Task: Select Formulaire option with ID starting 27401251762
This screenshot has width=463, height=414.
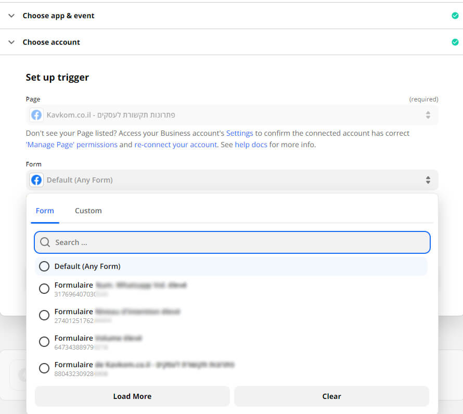Action: (x=45, y=316)
